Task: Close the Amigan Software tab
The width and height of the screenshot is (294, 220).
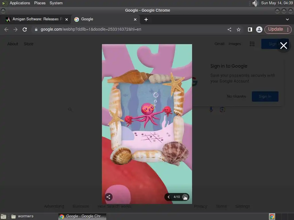Action: pyautogui.click(x=67, y=19)
